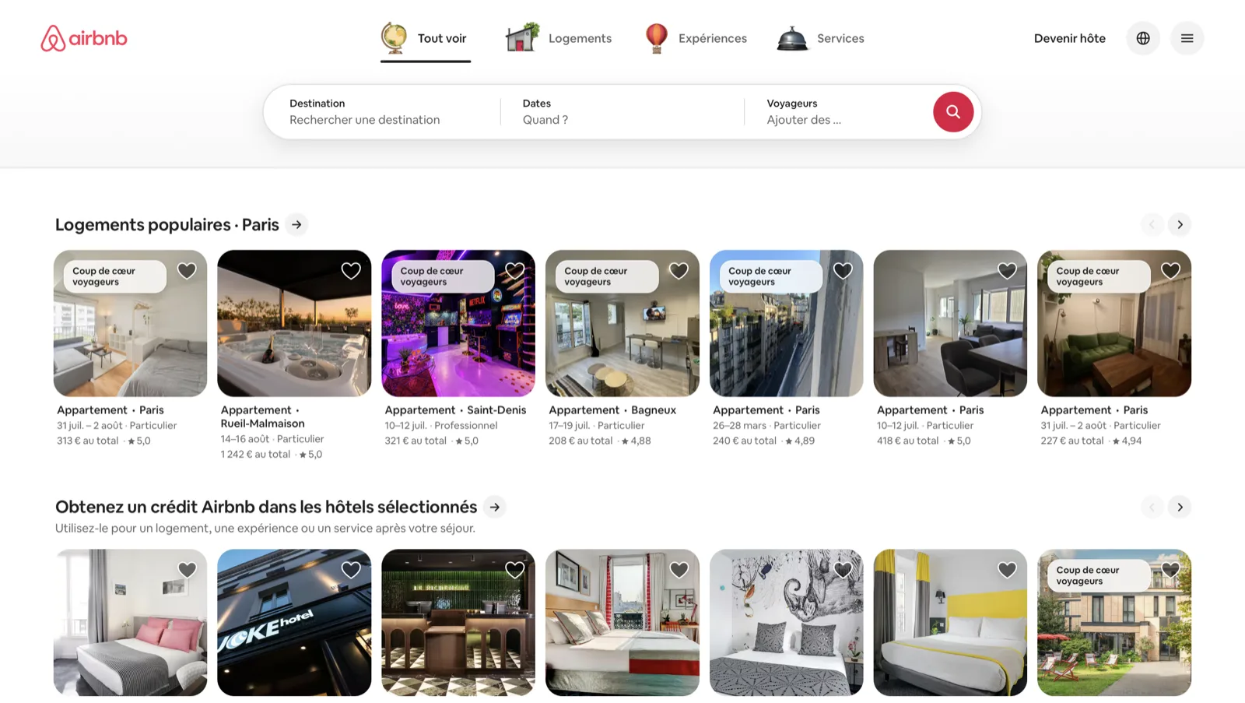Click the '1 242 € au total' price

(x=255, y=455)
